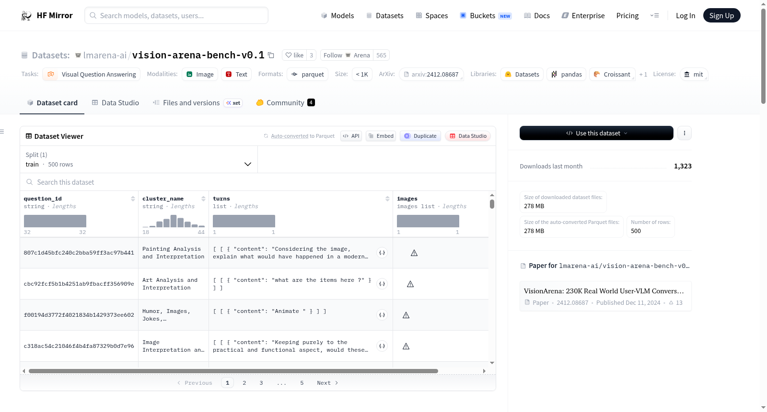767x412 pixels.
Task: Click the cluster_name histogram distribution bars
Action: 174,221
